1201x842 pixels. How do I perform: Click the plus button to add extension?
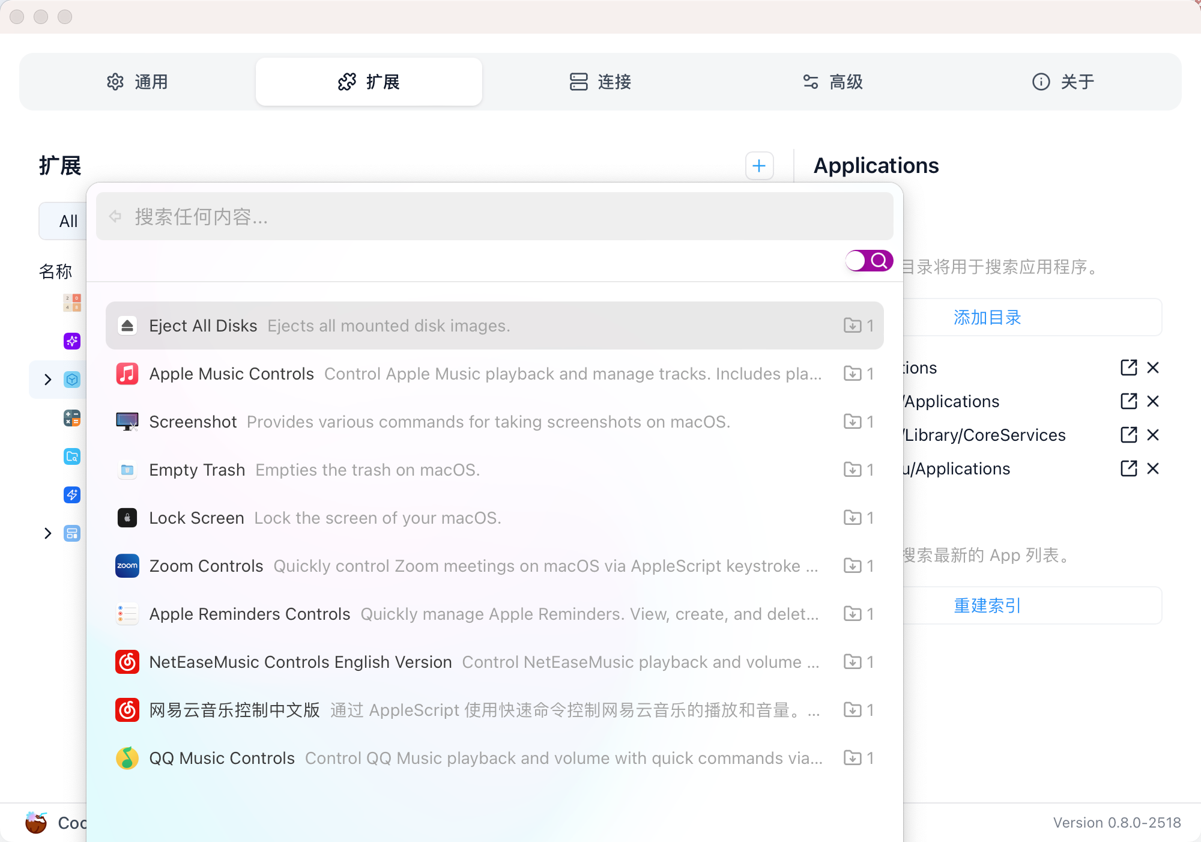(x=759, y=166)
